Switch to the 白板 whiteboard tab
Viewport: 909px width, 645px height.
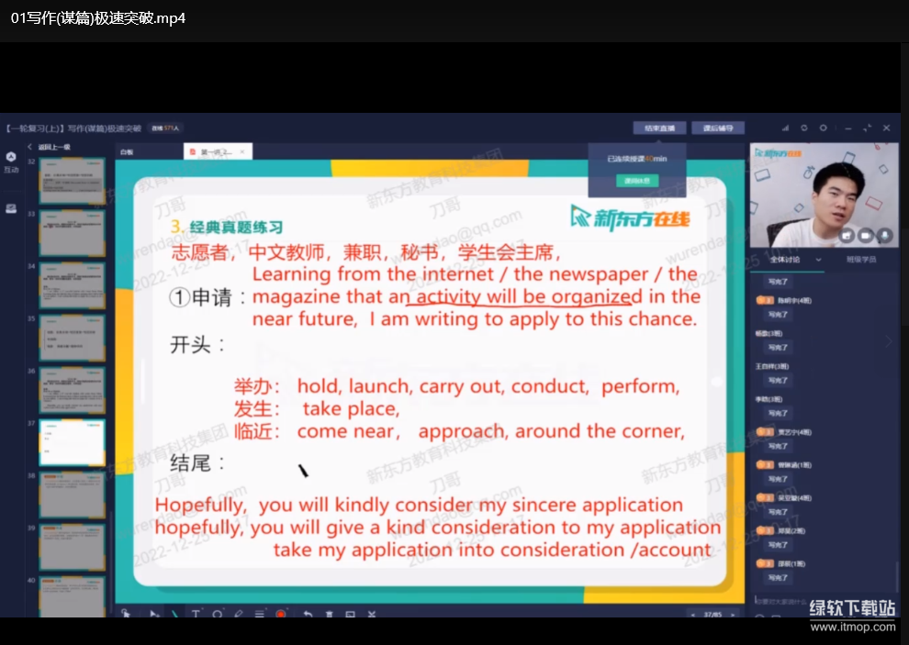(126, 151)
